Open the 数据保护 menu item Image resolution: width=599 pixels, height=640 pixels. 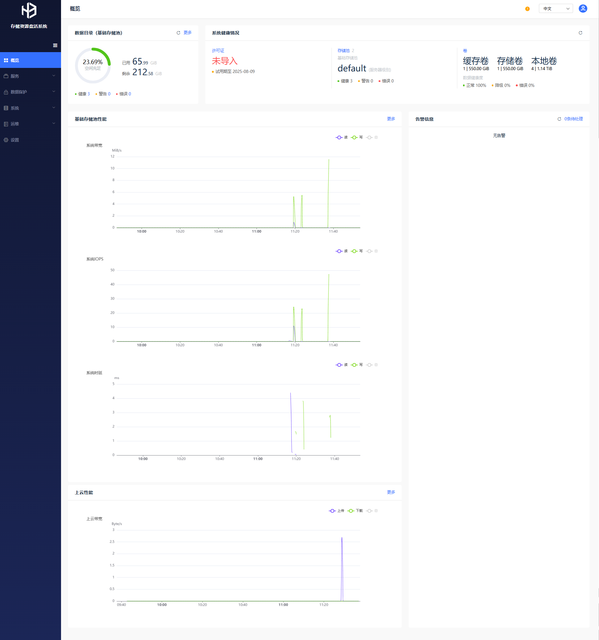(30, 92)
